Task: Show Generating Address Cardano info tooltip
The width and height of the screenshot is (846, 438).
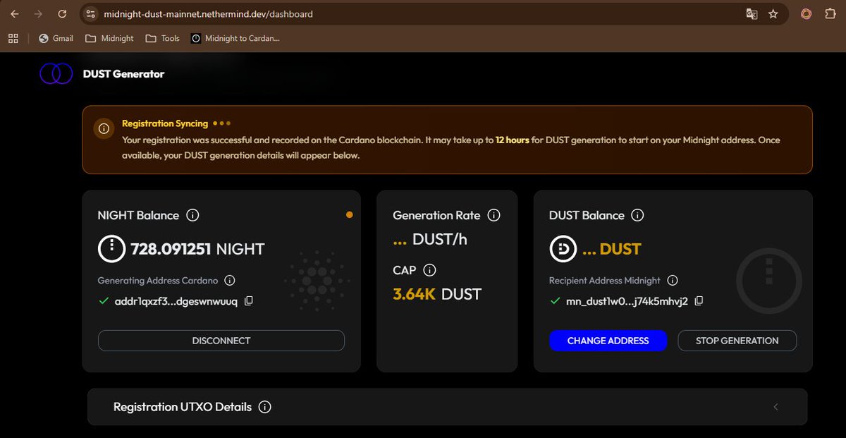Action: coord(230,280)
